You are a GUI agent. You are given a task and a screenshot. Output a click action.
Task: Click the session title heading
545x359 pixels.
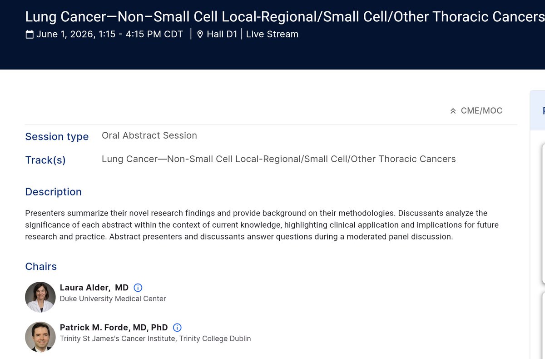285,17
